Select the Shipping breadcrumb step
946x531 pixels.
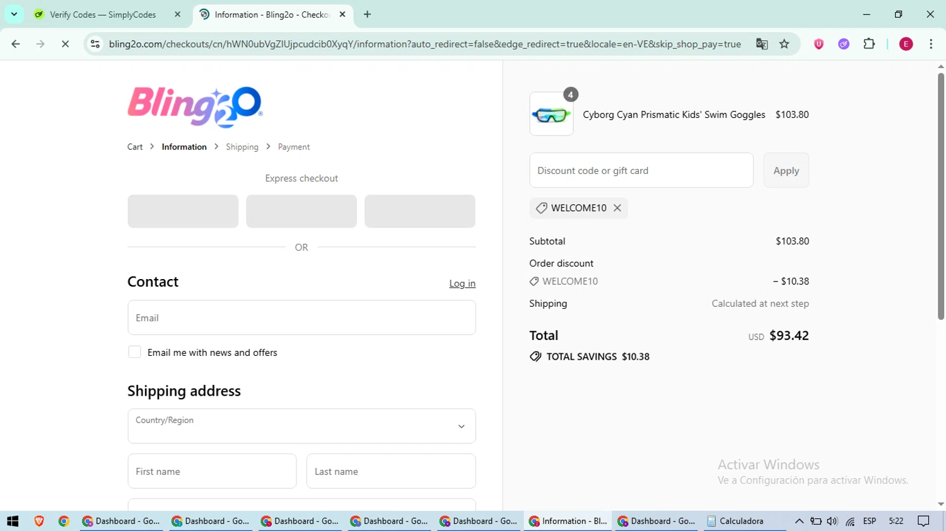pyautogui.click(x=242, y=147)
